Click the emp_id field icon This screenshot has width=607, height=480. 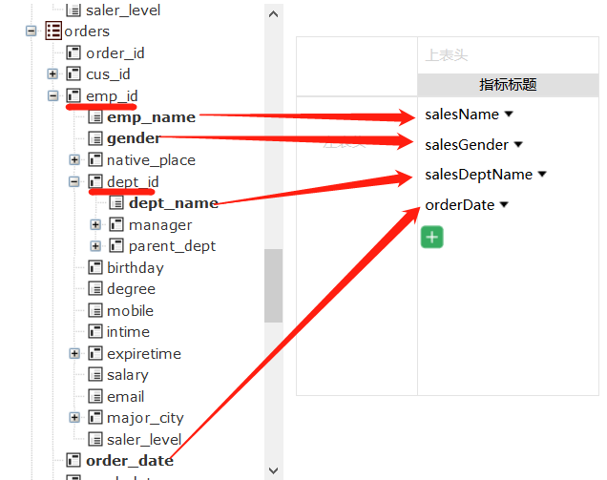pyautogui.click(x=73, y=95)
